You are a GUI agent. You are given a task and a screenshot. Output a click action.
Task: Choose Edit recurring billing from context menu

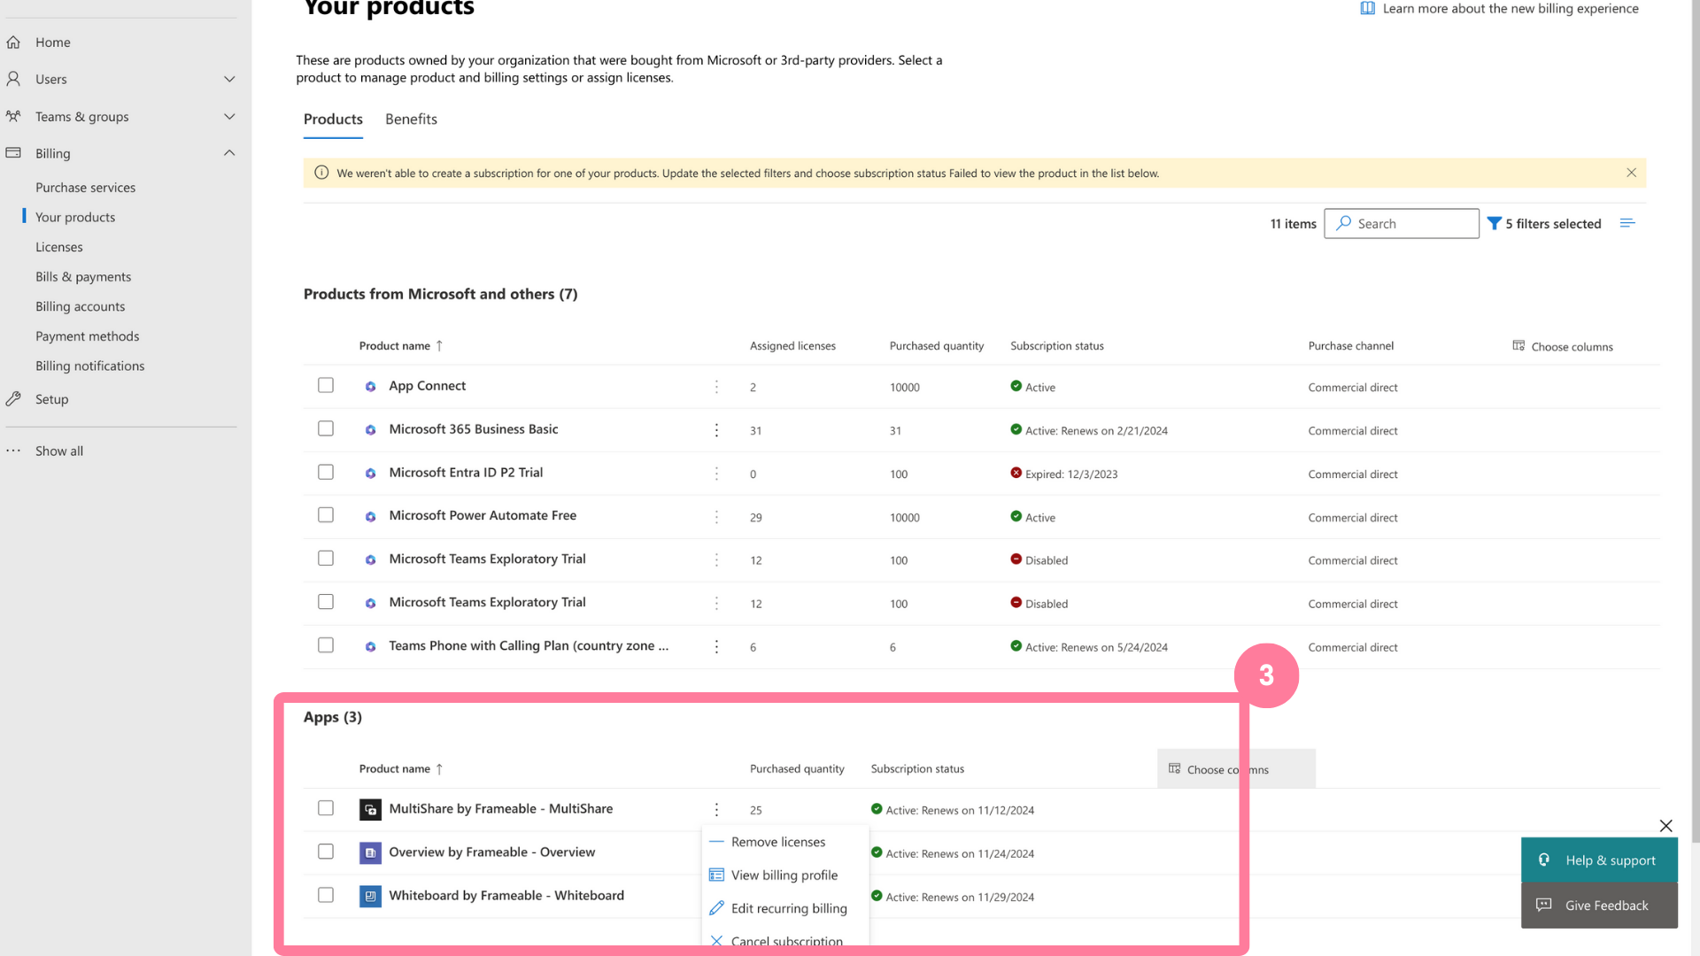(788, 908)
